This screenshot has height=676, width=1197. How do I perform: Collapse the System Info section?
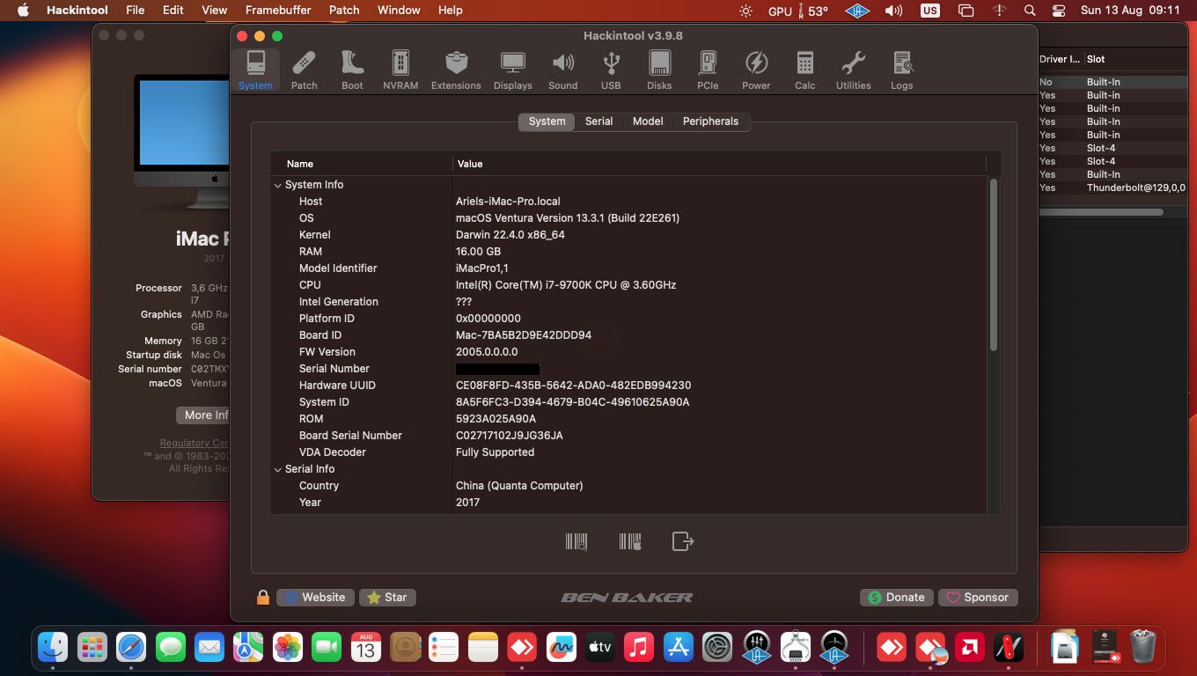277,185
